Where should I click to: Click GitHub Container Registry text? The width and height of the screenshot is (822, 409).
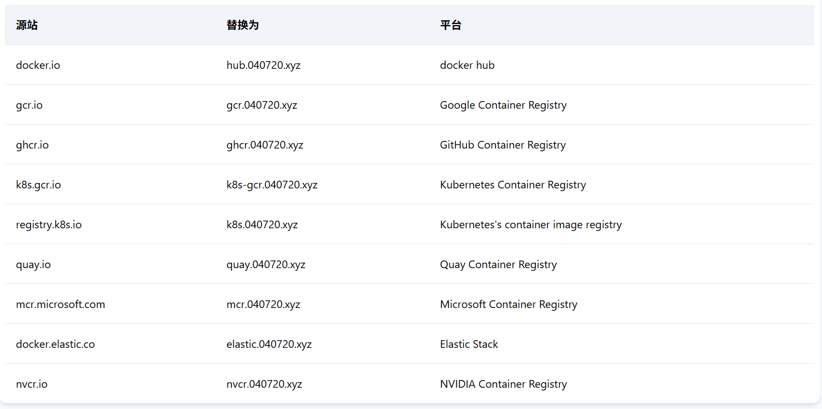coord(503,145)
